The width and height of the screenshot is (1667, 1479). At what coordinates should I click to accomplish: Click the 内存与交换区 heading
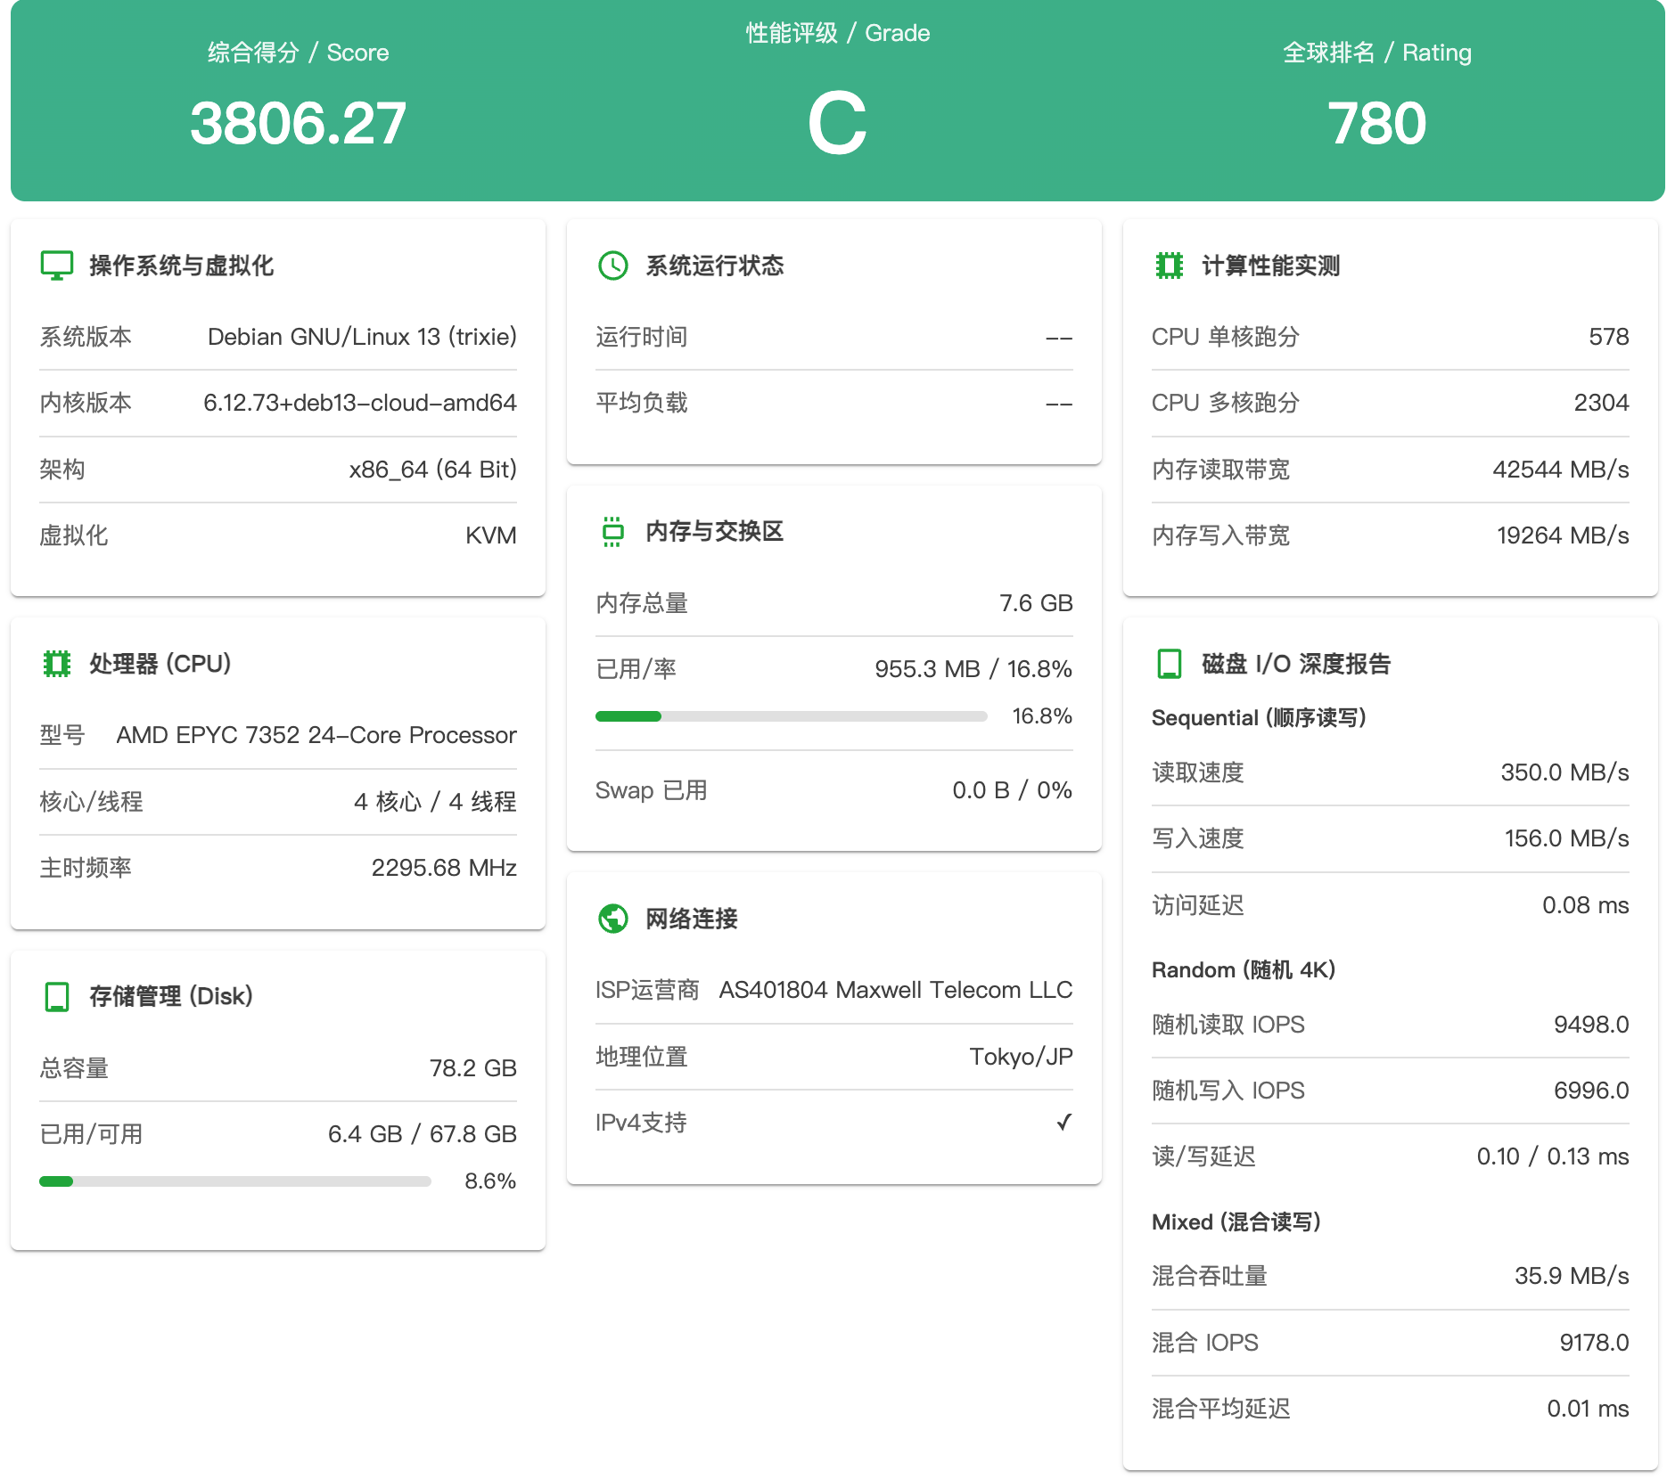coord(715,532)
